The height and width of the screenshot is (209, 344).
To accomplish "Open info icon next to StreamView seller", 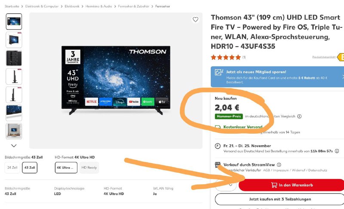I will click(279, 164).
